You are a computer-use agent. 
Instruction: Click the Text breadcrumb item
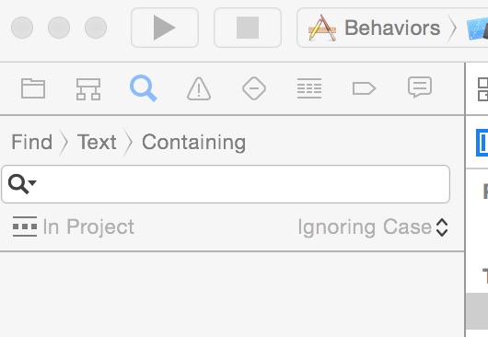[97, 142]
